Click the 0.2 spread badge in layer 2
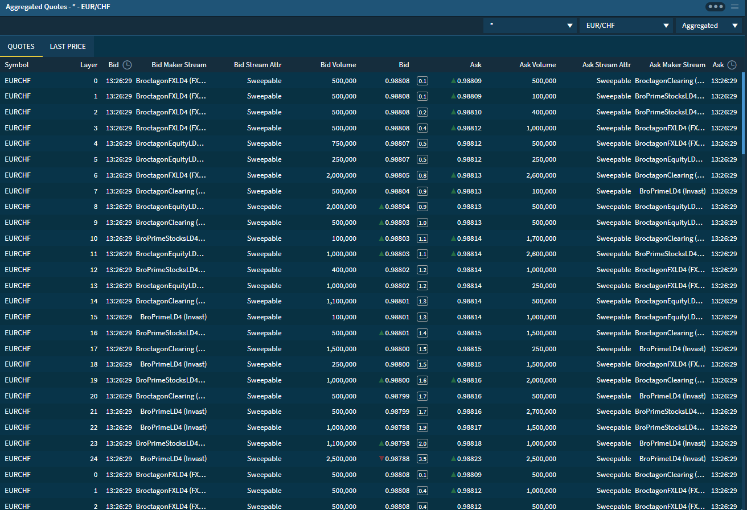This screenshot has height=510, width=747. coord(422,112)
